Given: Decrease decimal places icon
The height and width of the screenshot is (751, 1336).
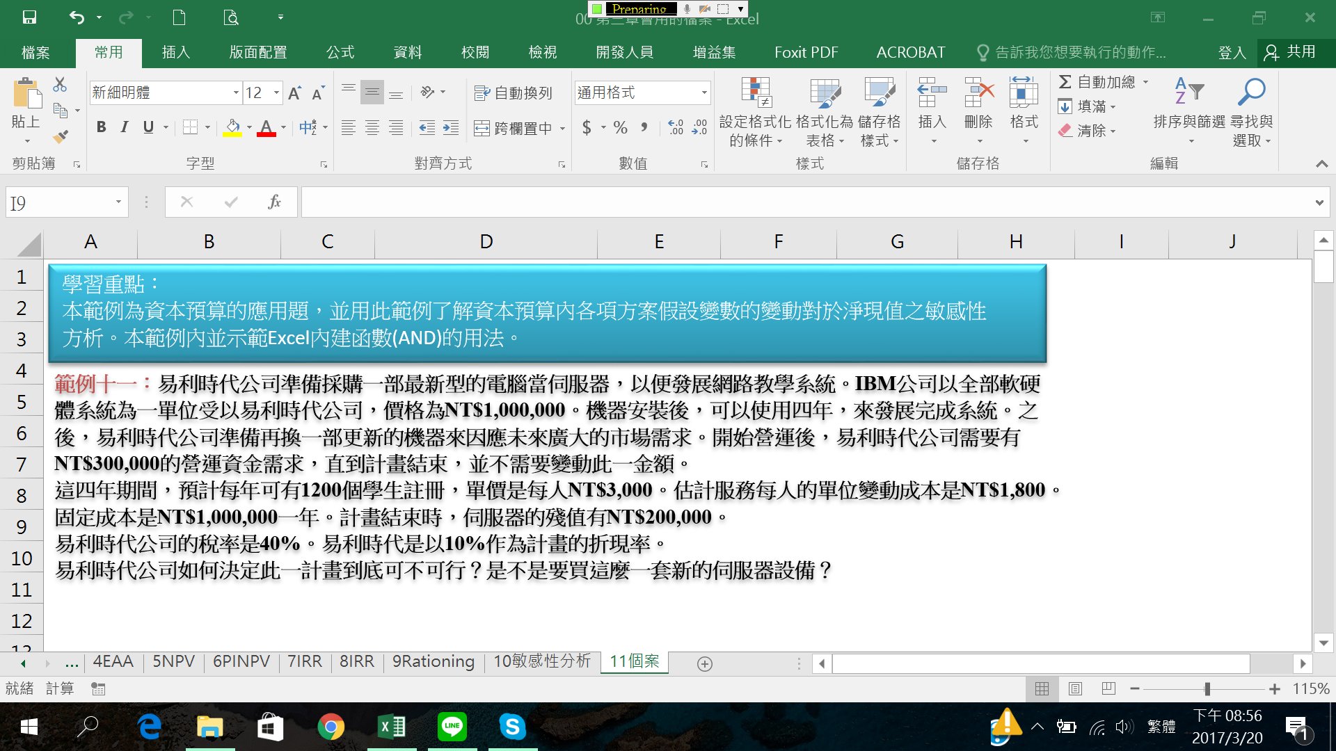Looking at the screenshot, I should pos(699,127).
